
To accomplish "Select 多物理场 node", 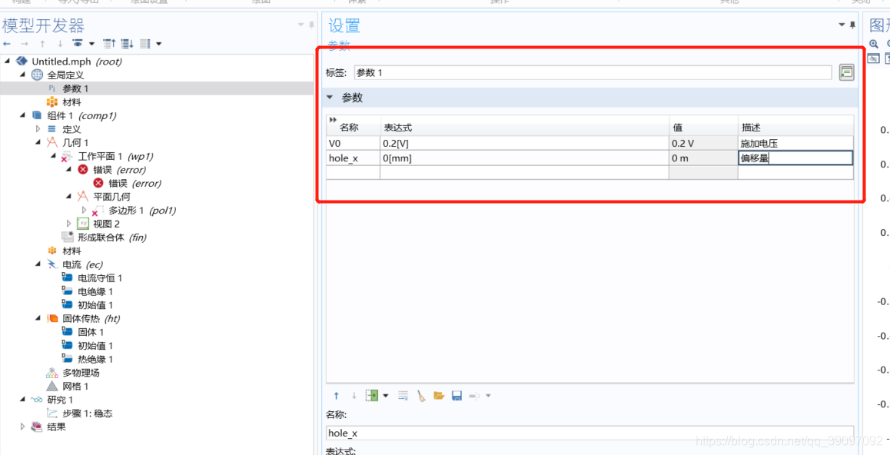I will coord(81,373).
